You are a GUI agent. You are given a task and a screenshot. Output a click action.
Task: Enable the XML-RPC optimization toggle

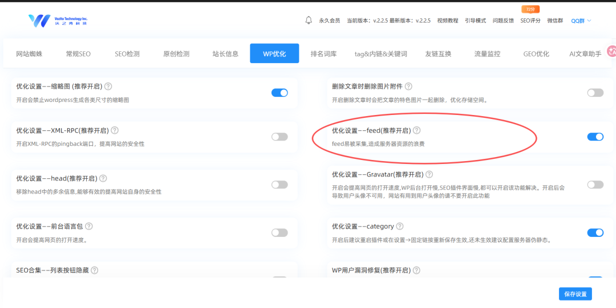click(x=279, y=137)
